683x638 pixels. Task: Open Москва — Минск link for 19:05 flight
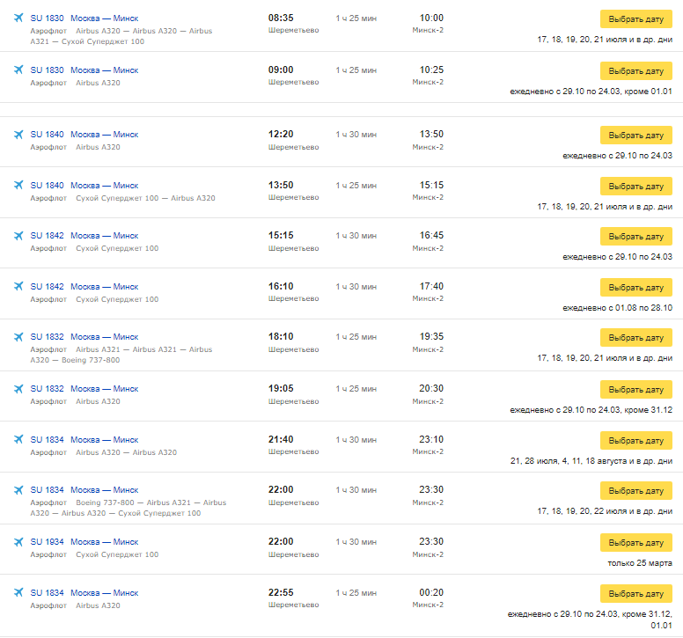coord(105,389)
